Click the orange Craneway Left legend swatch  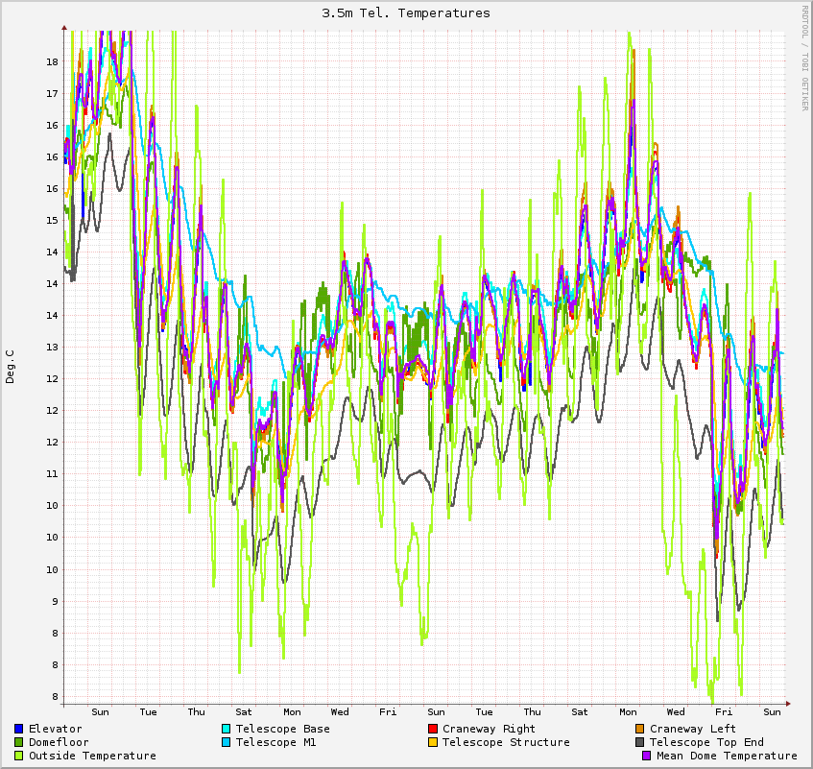click(x=640, y=729)
